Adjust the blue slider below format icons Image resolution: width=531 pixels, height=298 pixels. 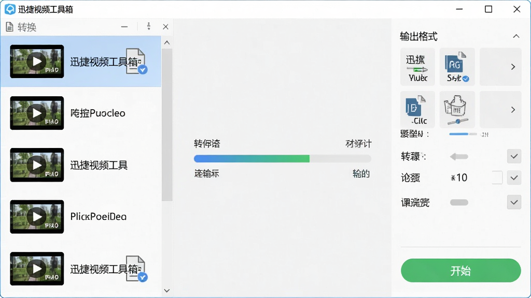point(463,134)
